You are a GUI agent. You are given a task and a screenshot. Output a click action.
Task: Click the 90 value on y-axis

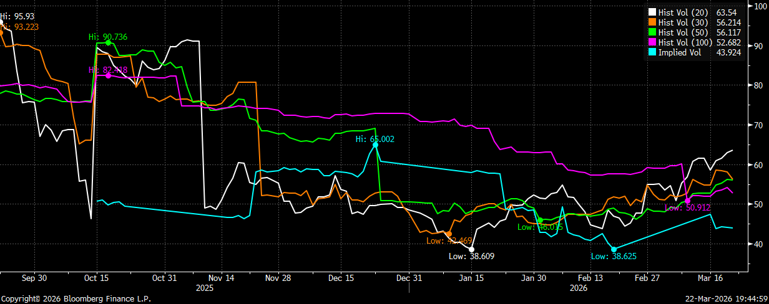point(758,45)
